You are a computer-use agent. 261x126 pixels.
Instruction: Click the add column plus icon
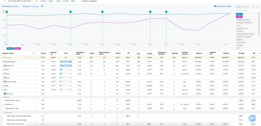pyautogui.click(x=260, y=53)
